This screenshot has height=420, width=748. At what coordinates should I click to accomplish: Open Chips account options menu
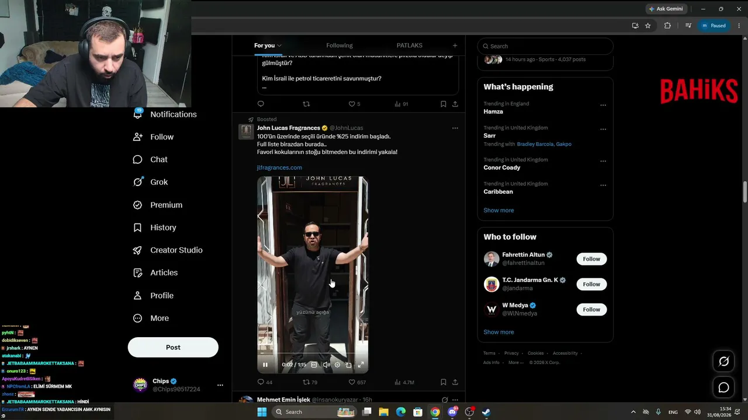coord(220,385)
